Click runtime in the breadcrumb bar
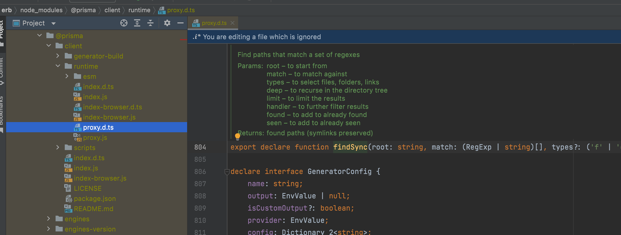 click(139, 10)
